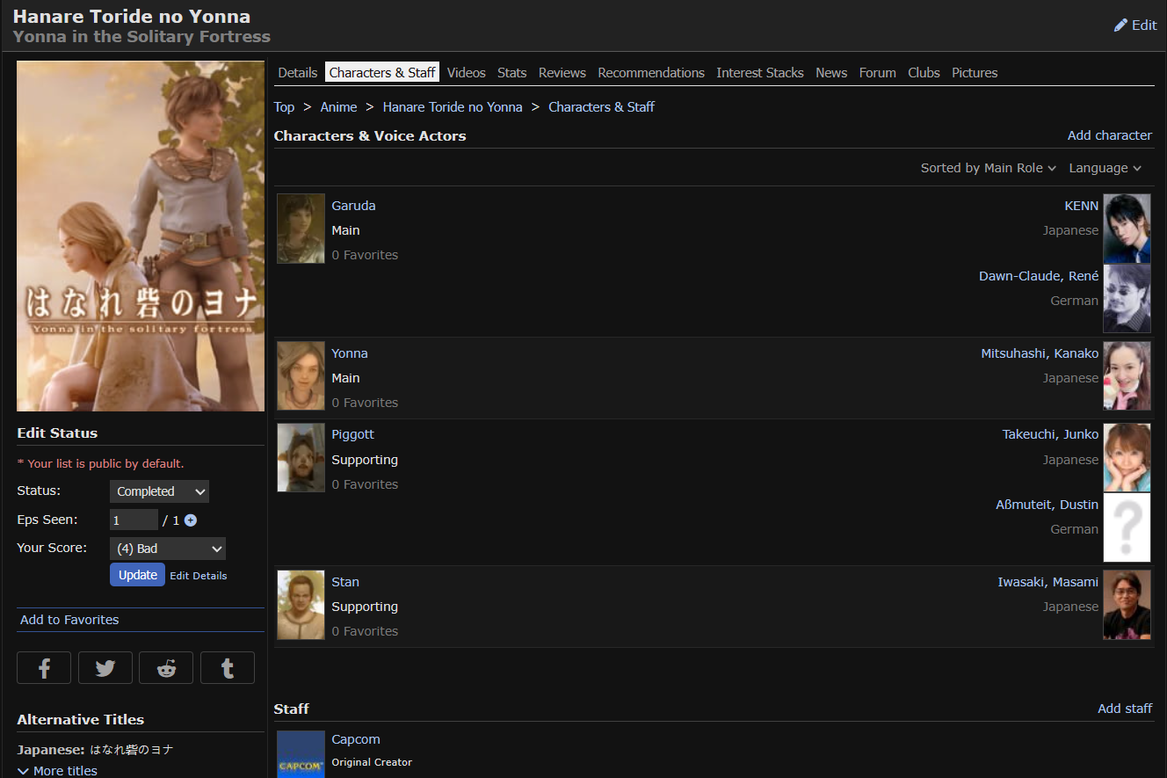Image resolution: width=1167 pixels, height=778 pixels.
Task: Click Edit Details link
Action: point(199,576)
